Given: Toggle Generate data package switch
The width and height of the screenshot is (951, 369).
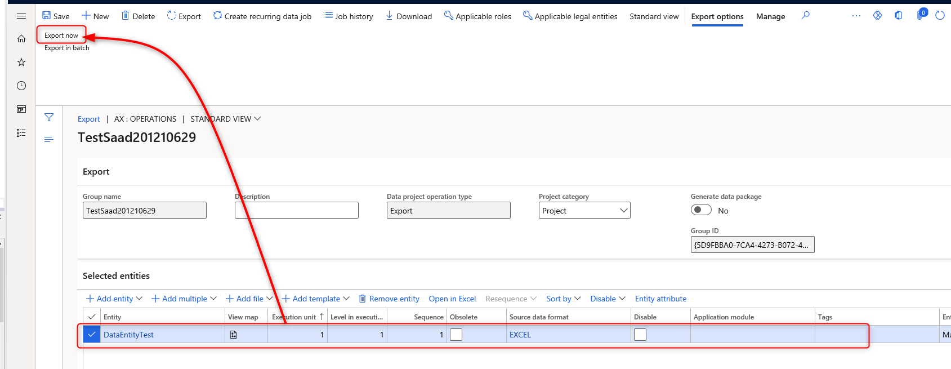Looking at the screenshot, I should point(701,210).
